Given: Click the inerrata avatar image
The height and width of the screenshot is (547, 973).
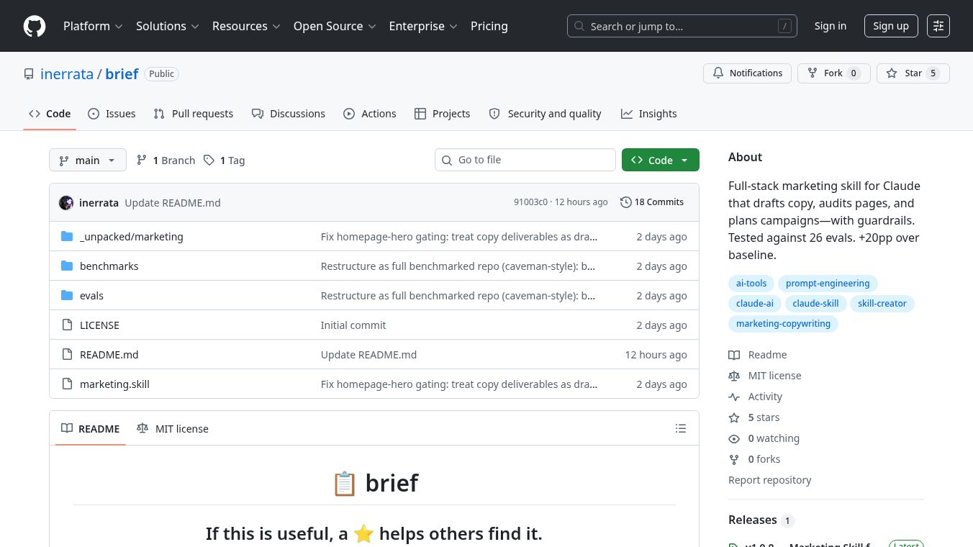Looking at the screenshot, I should click(x=66, y=203).
